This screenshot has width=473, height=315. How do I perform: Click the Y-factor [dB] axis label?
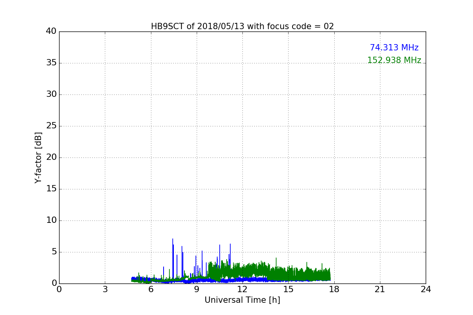pyautogui.click(x=38, y=157)
